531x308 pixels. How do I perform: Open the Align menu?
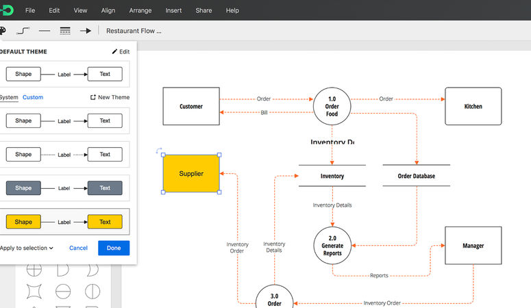108,10
